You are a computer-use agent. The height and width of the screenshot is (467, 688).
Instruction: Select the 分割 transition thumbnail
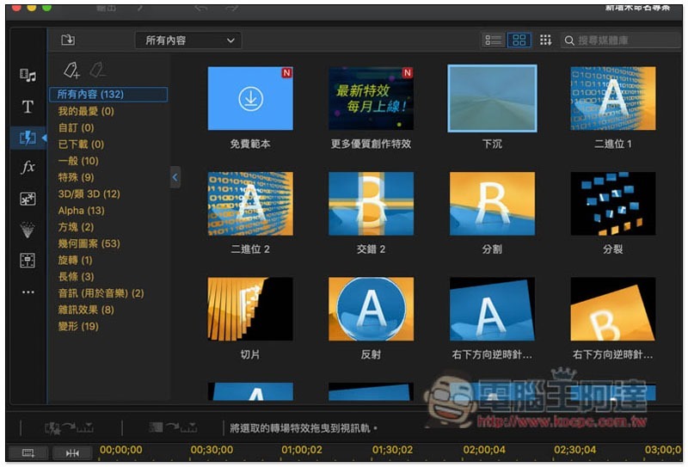coord(492,204)
